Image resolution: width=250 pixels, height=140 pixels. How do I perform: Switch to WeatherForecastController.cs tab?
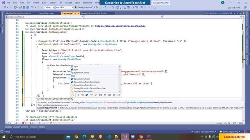[x=18, y=13]
